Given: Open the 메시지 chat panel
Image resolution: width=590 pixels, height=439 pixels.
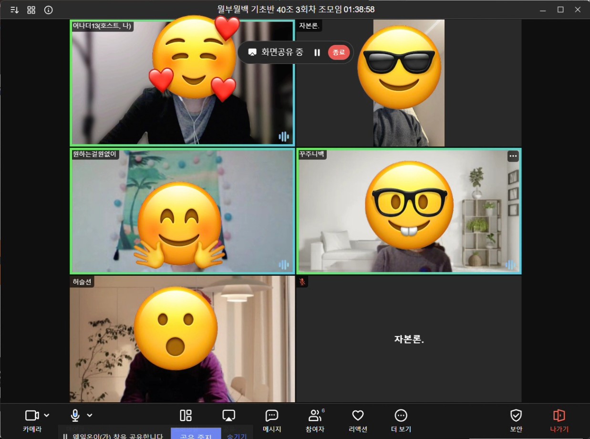Looking at the screenshot, I should coord(272,420).
